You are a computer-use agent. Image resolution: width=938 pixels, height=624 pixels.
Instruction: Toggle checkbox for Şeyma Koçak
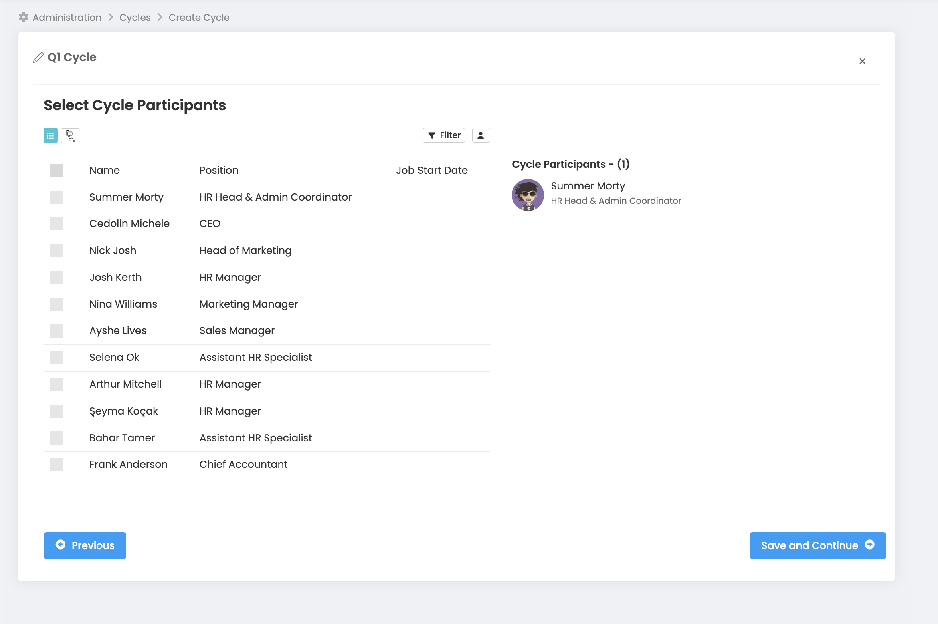click(x=56, y=411)
